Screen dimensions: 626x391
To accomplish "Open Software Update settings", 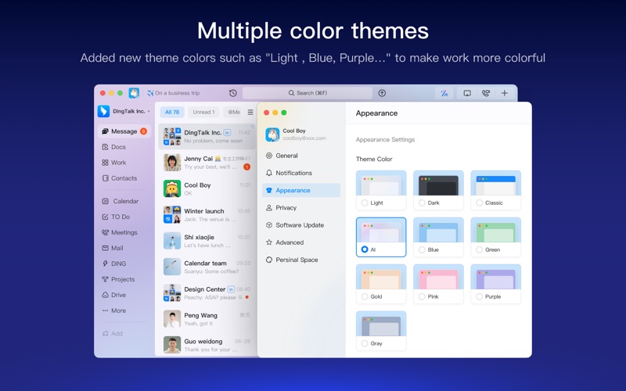I will (x=301, y=225).
